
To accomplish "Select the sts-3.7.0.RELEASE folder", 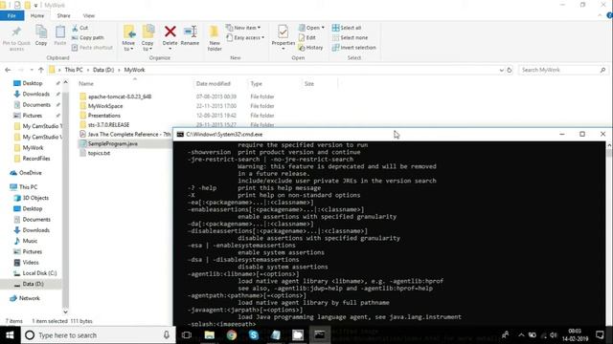I will tap(108, 125).
